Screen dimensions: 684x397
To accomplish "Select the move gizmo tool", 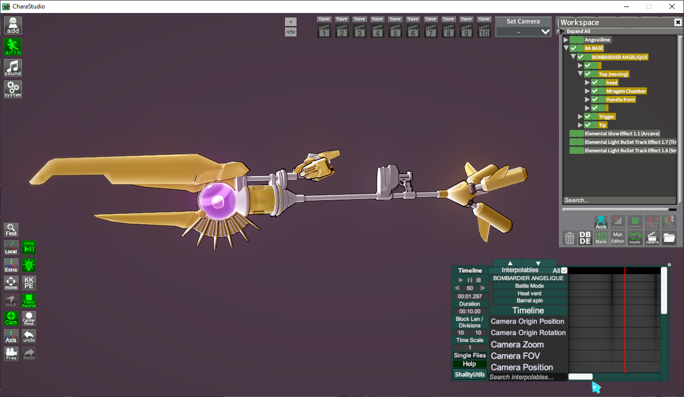I will coord(11,283).
